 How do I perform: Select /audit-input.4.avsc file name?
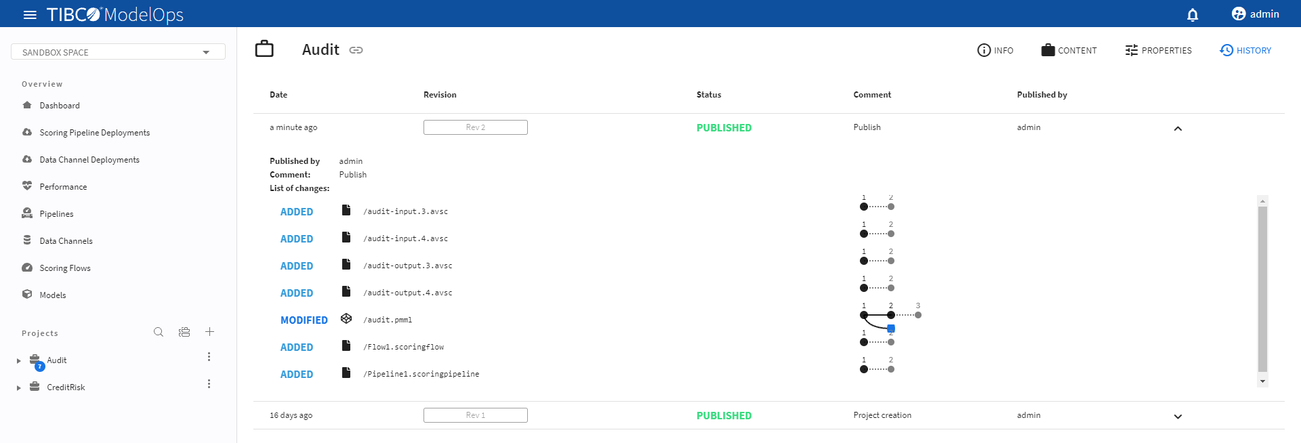pos(406,238)
